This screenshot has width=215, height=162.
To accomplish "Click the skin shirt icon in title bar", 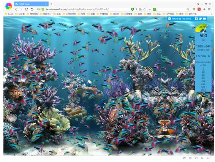I will click(x=198, y=4).
